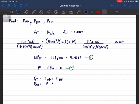Select the Eraser tool
139x104 pixels.
(26, 12)
